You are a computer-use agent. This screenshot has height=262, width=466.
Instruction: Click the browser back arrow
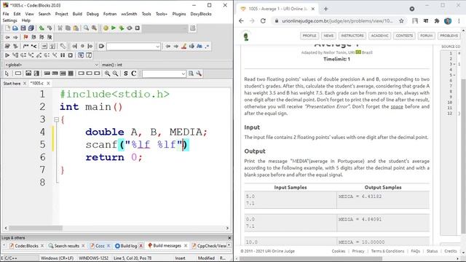241,21
